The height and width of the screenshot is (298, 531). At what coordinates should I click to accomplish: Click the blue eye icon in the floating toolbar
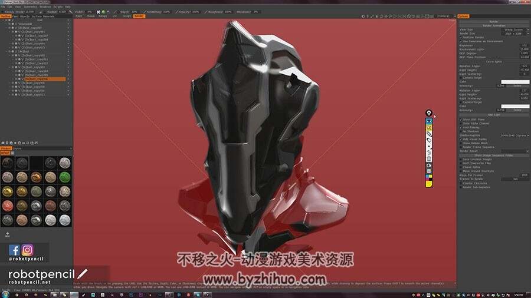[429, 121]
